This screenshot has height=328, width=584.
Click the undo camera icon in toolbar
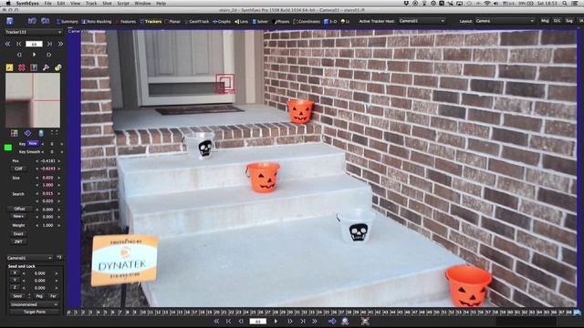32,21
